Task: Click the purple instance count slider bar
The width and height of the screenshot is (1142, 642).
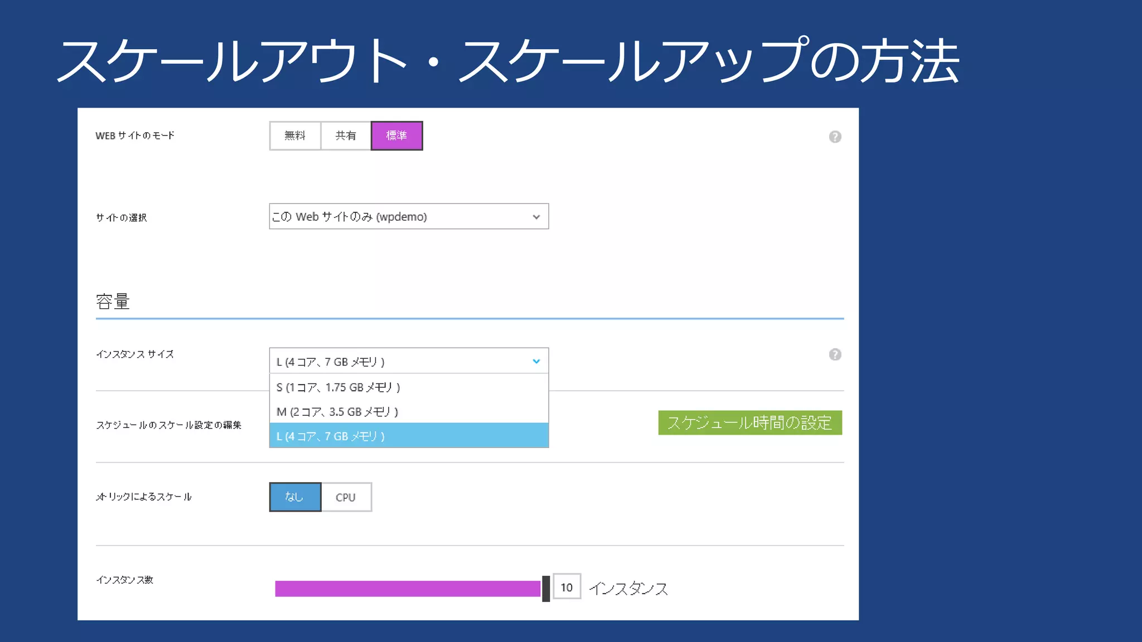Action: coord(407,588)
